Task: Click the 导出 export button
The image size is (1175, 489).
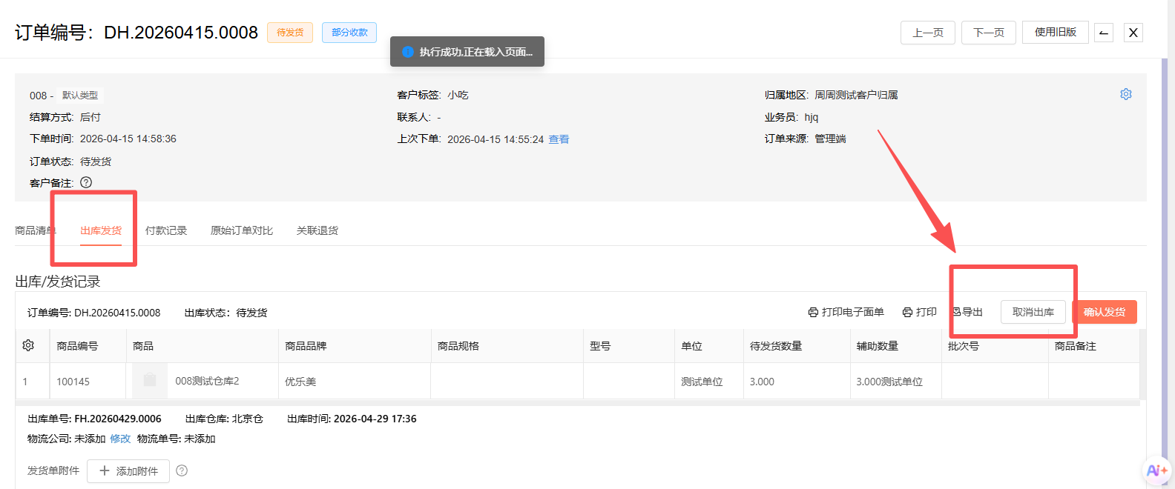Action: (x=967, y=312)
